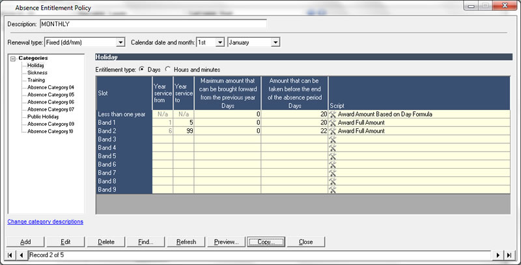Viewport: 521px width, 265px height.
Task: Open calendar date day dropdown
Action: [x=219, y=42]
